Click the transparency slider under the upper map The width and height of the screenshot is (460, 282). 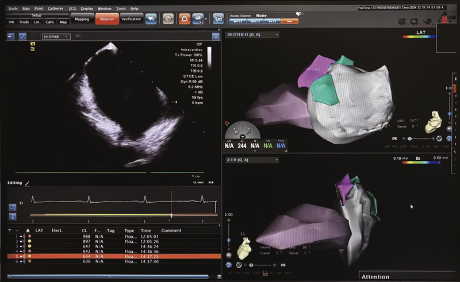click(410, 138)
